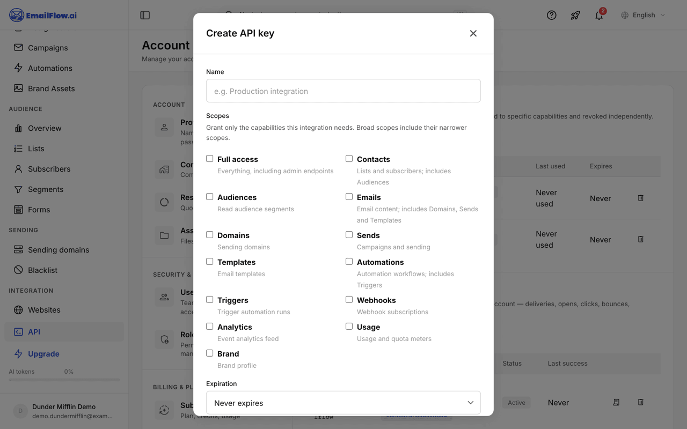Screen dimensions: 687x429
Task: Click the Websites globe icon
Action: coord(18,309)
